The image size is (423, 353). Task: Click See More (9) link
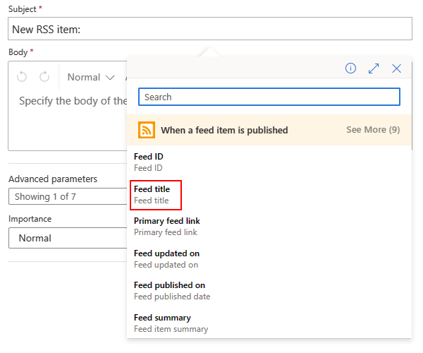[x=373, y=130]
